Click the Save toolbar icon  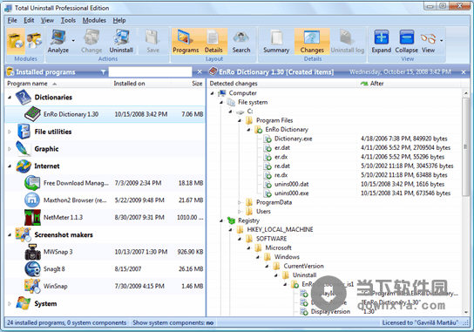coord(152,42)
